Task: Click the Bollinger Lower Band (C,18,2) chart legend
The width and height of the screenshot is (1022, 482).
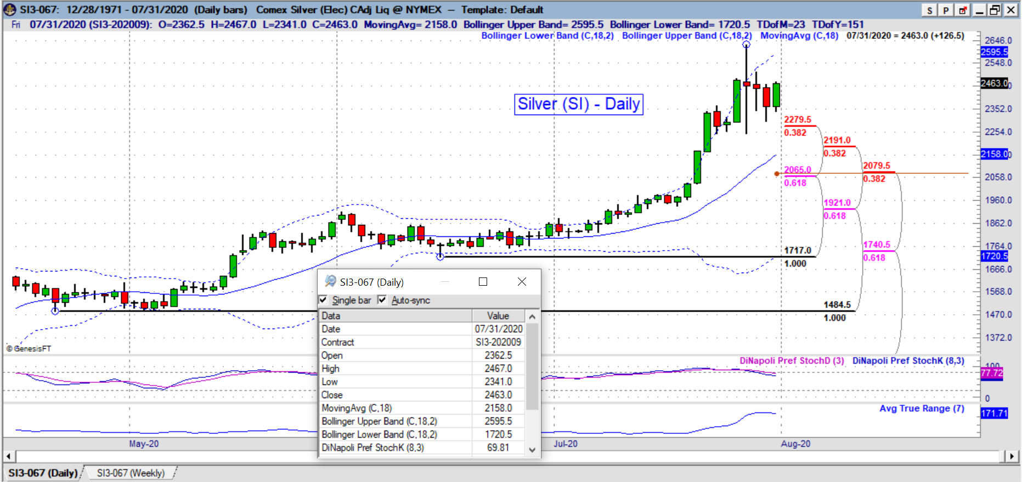Action: tap(547, 36)
